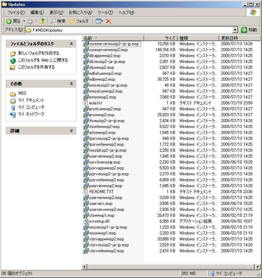
Task: Open the ファイル(F) menu
Action: pyautogui.click(x=16, y=13)
